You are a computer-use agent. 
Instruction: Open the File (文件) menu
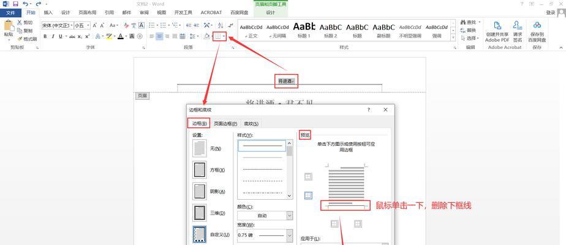click(11, 13)
